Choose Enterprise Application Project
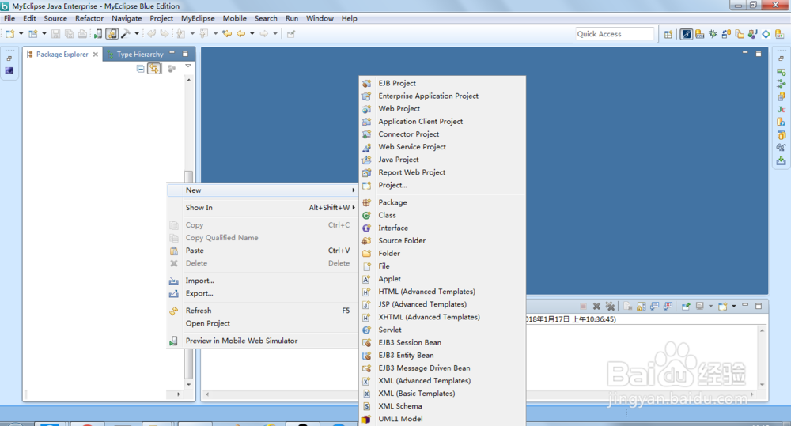 coord(442,96)
